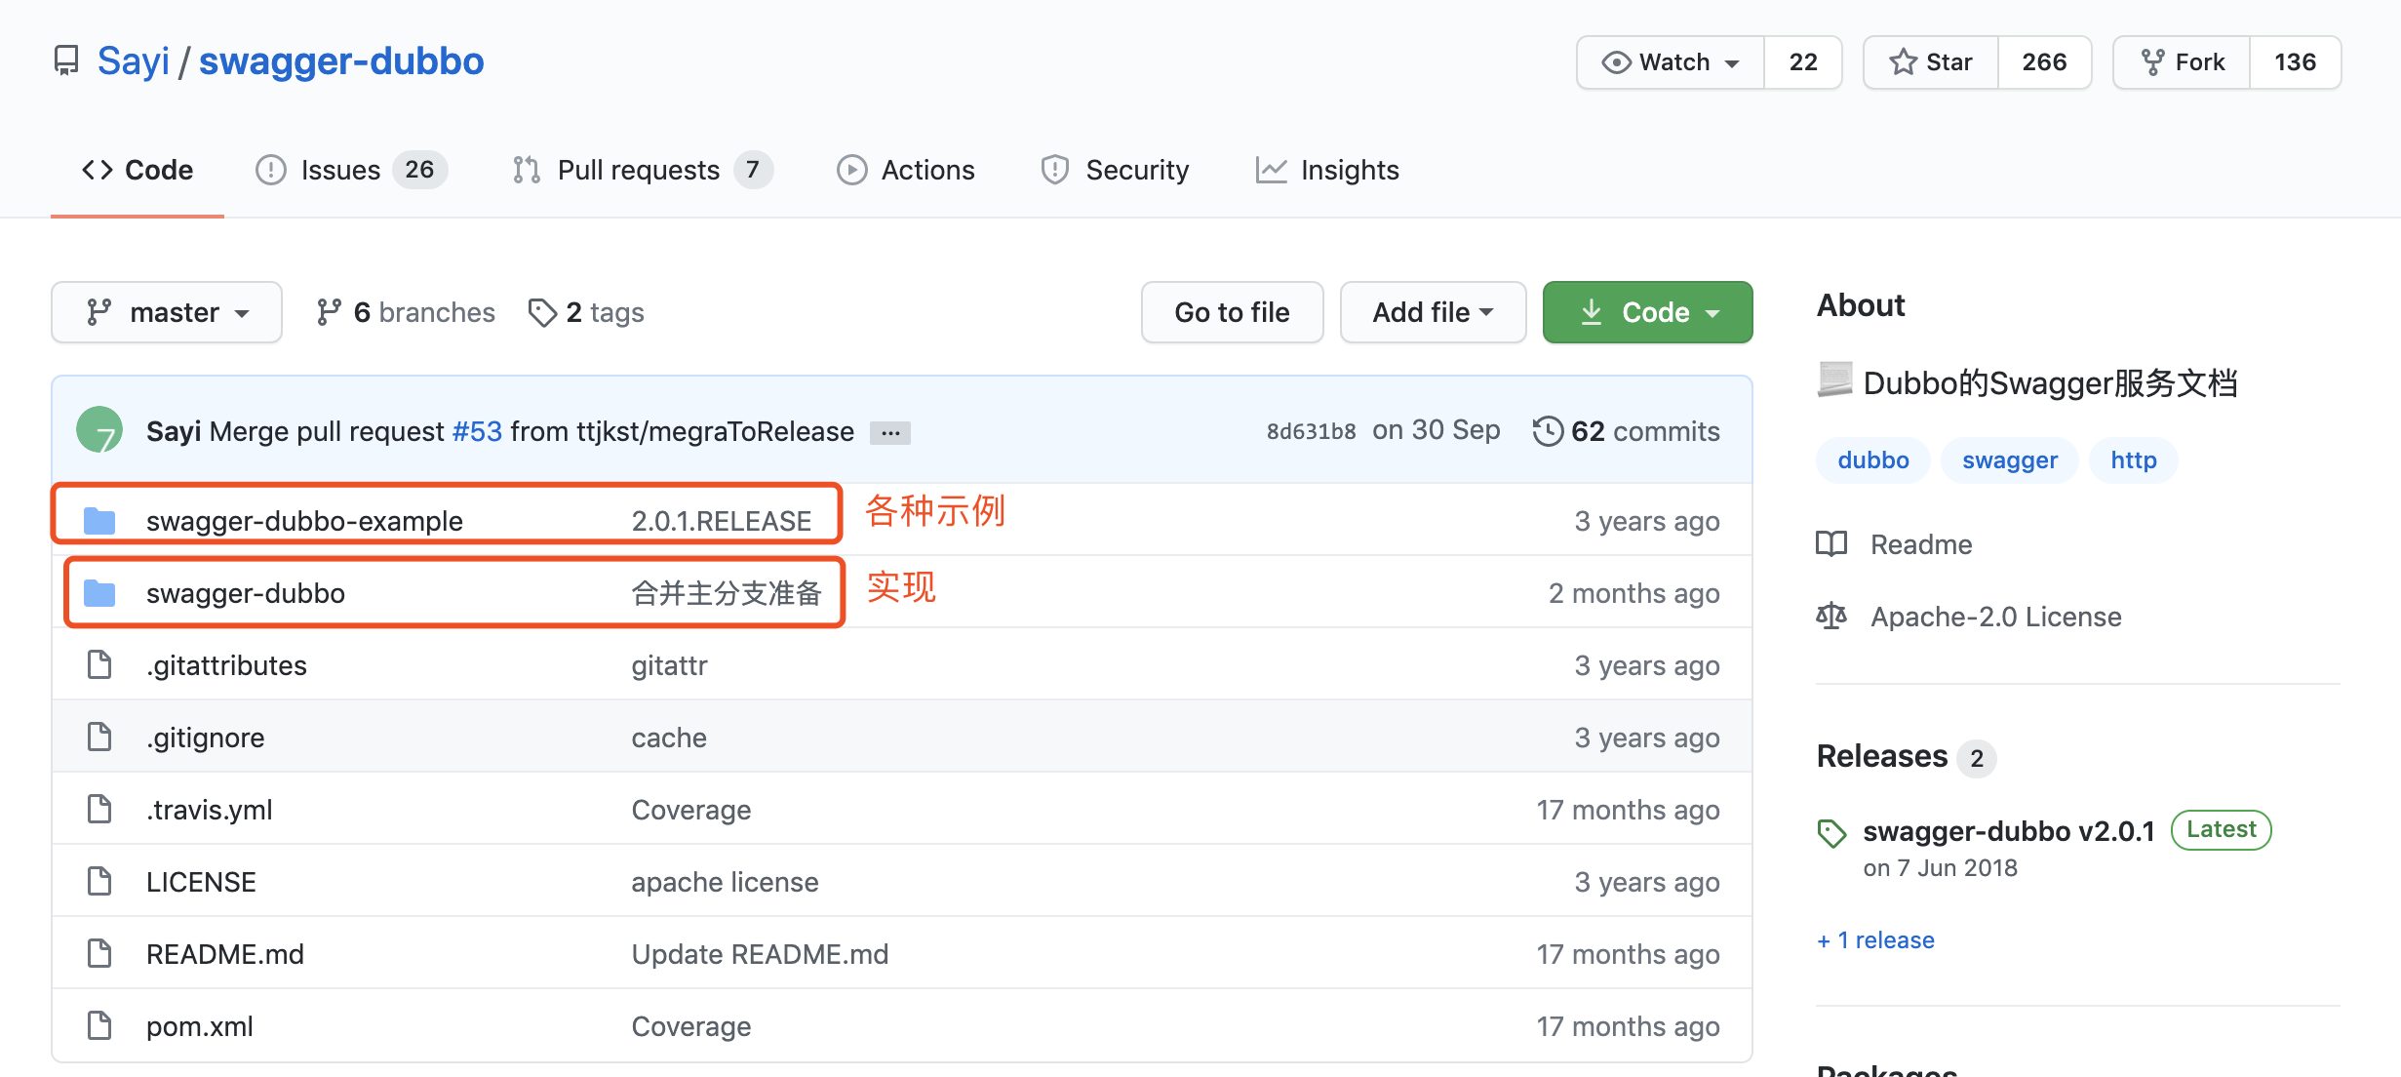Click the release tag icon for v2.0.1
Screen dimensions: 2401x1077
coord(1831,832)
